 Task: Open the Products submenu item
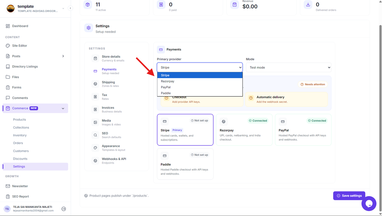pyautogui.click(x=19, y=120)
